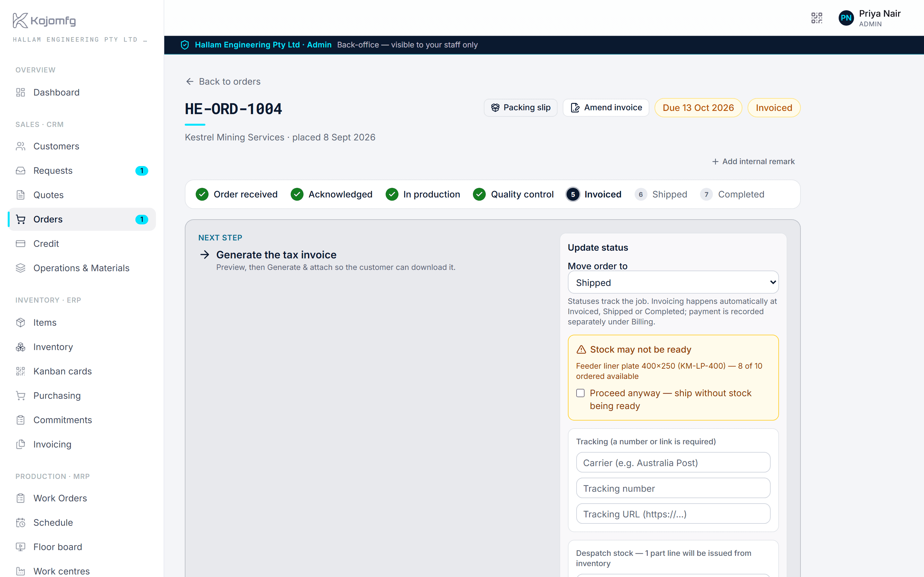Click the back arrow icon beside Back to orders

tap(190, 82)
